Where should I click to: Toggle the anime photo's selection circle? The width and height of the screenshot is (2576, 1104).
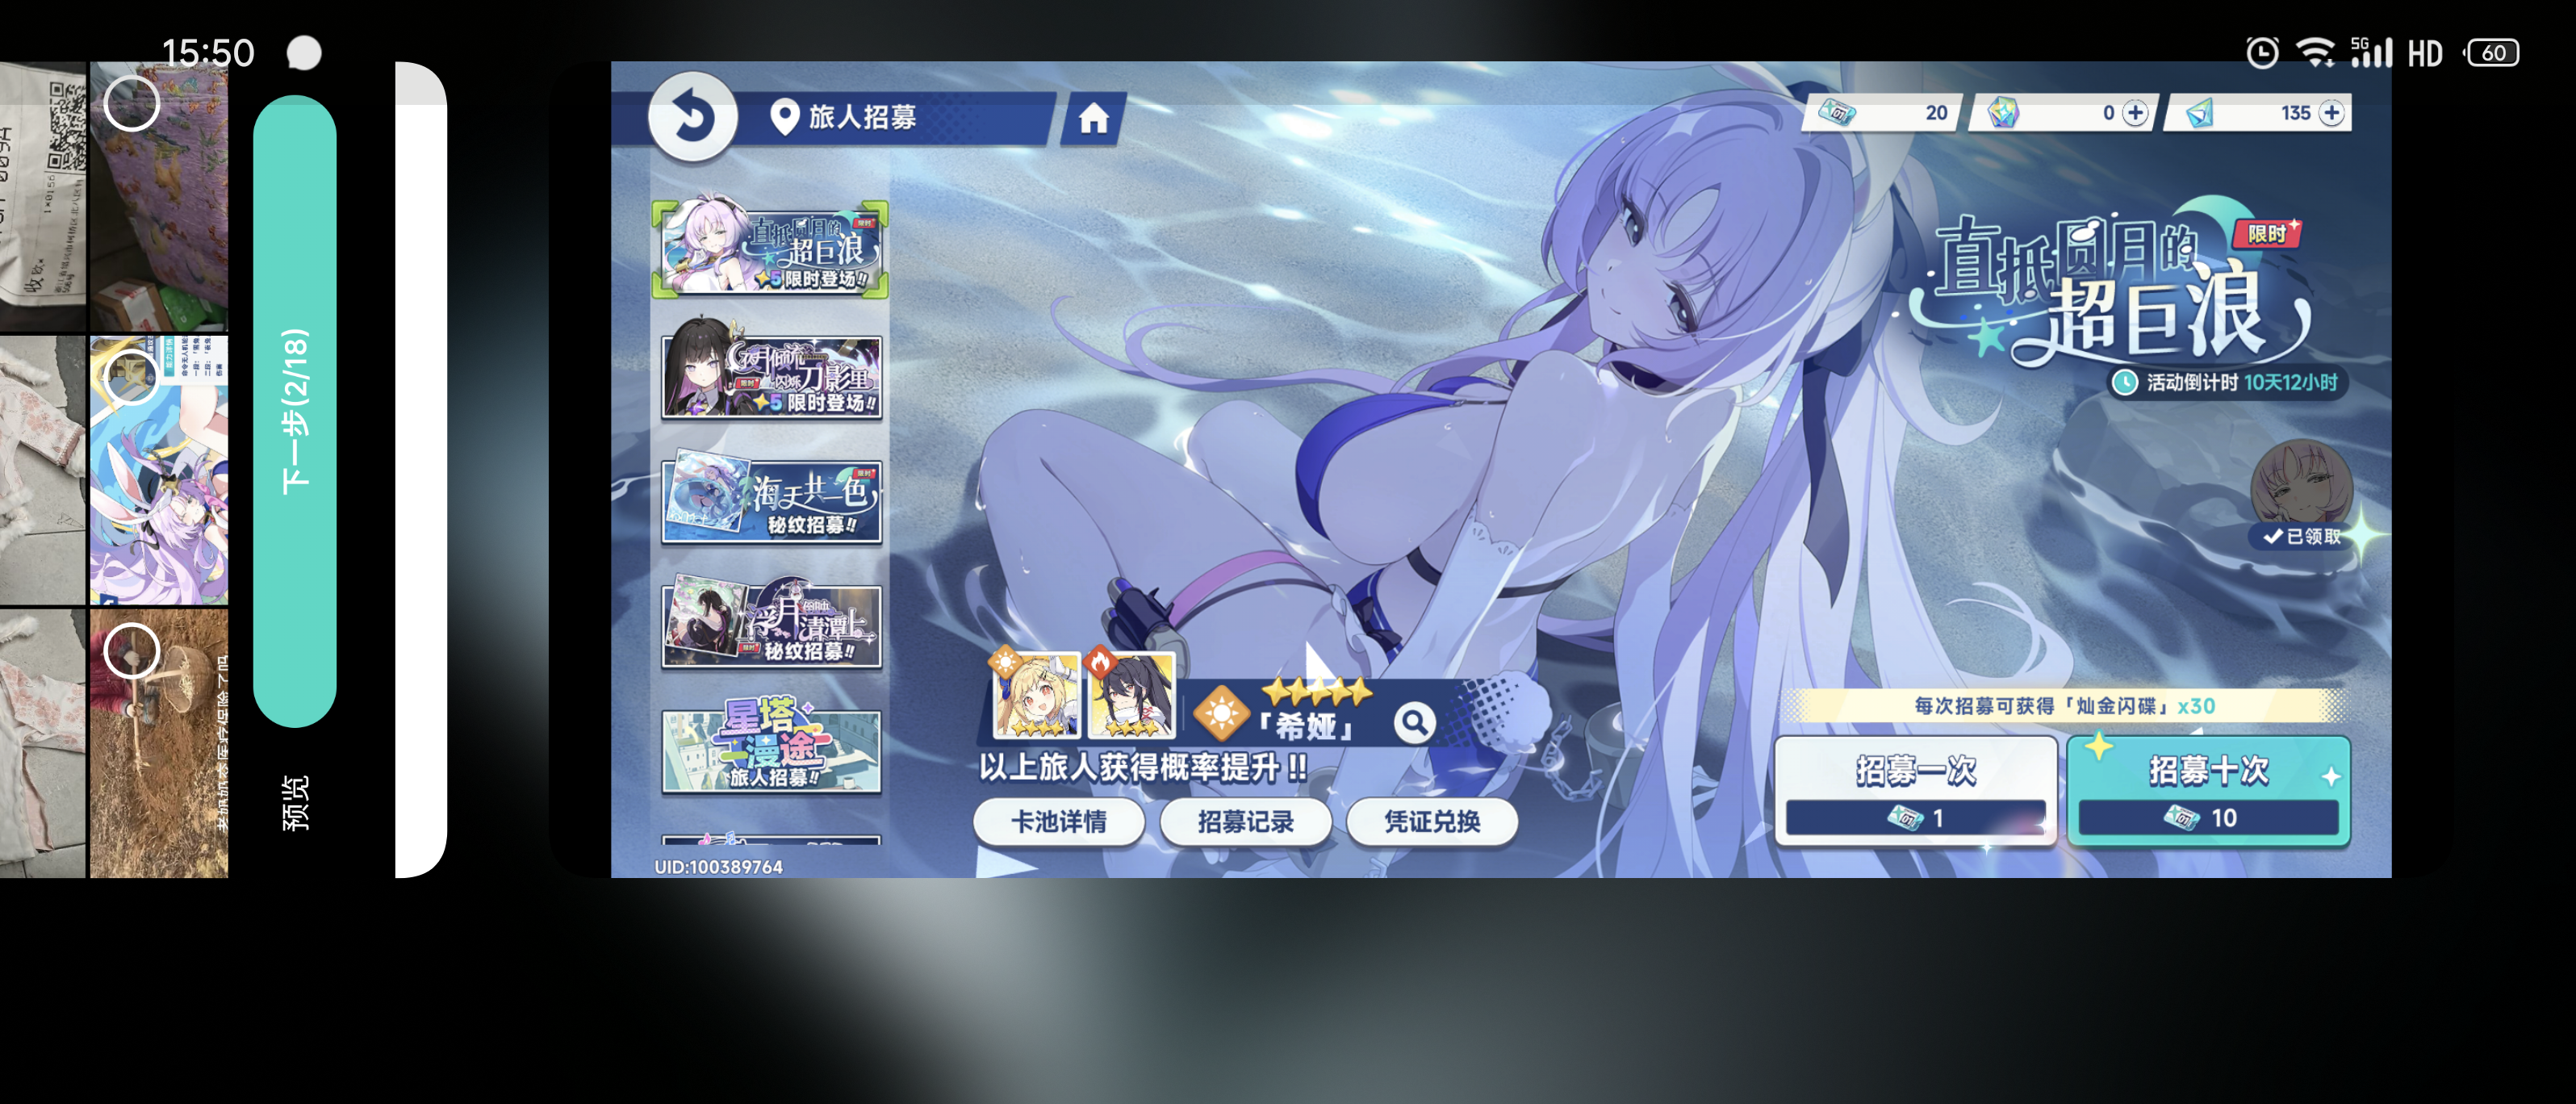coord(132,377)
